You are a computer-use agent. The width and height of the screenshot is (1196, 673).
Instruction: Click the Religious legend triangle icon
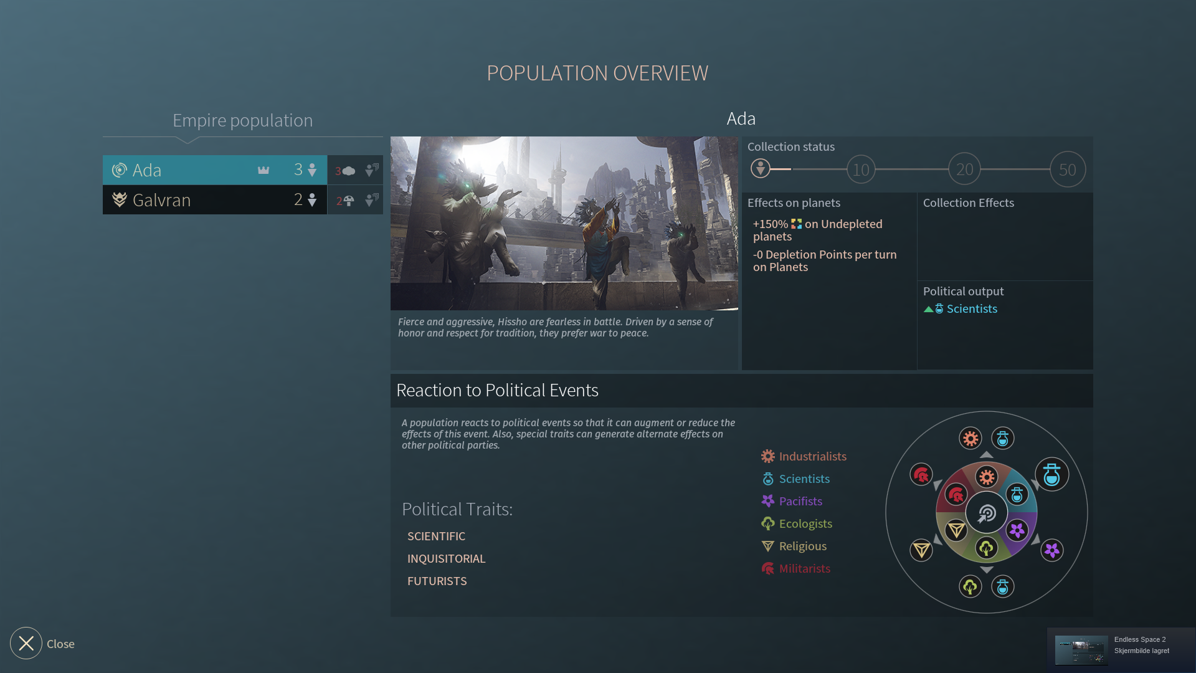coord(768,547)
